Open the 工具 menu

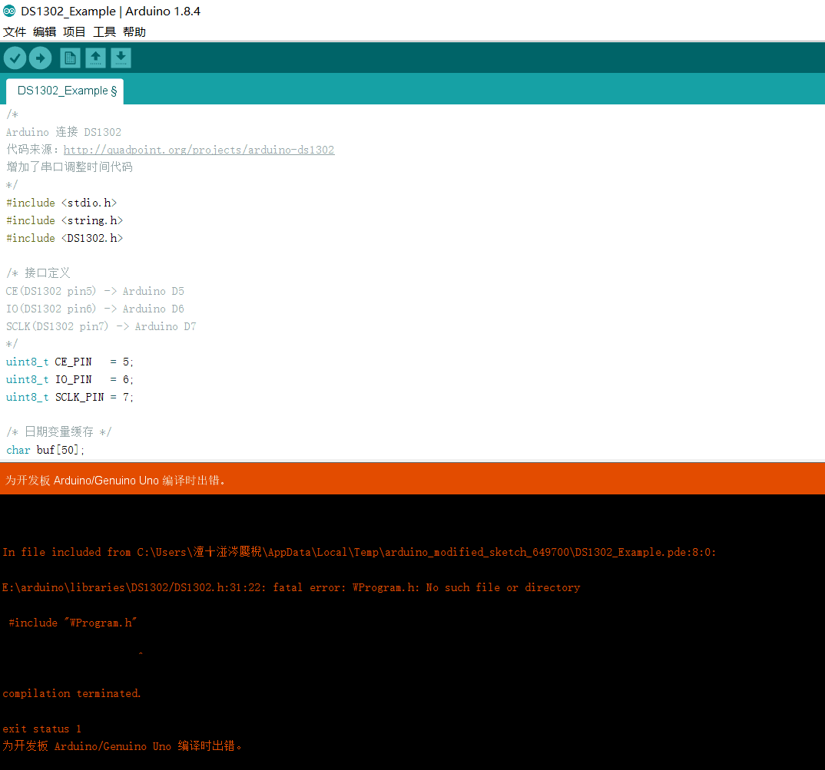(104, 32)
